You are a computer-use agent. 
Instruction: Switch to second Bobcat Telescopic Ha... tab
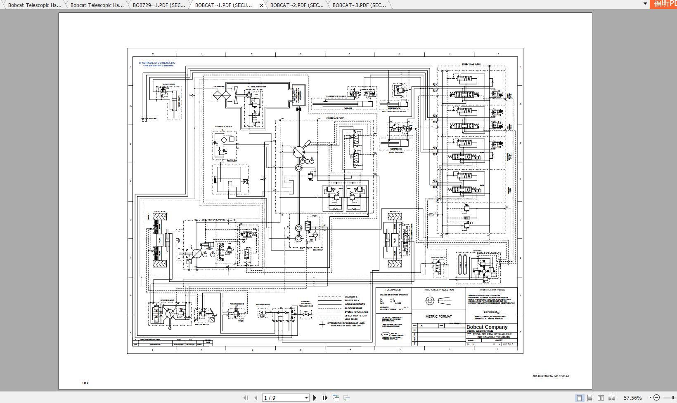pos(97,5)
